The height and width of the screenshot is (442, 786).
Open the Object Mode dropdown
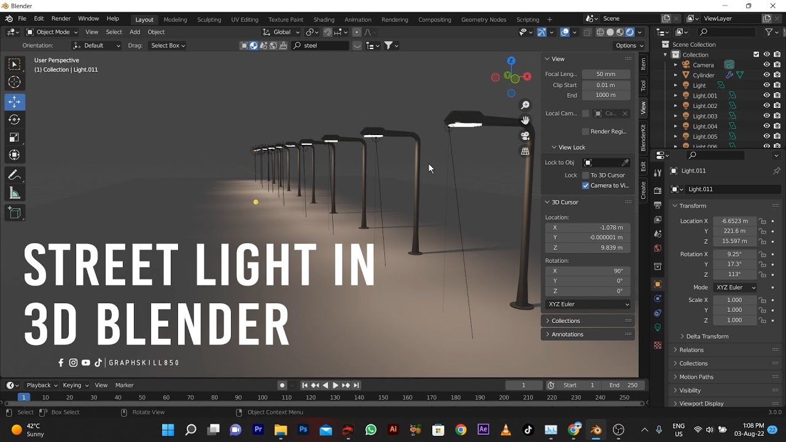coord(52,32)
